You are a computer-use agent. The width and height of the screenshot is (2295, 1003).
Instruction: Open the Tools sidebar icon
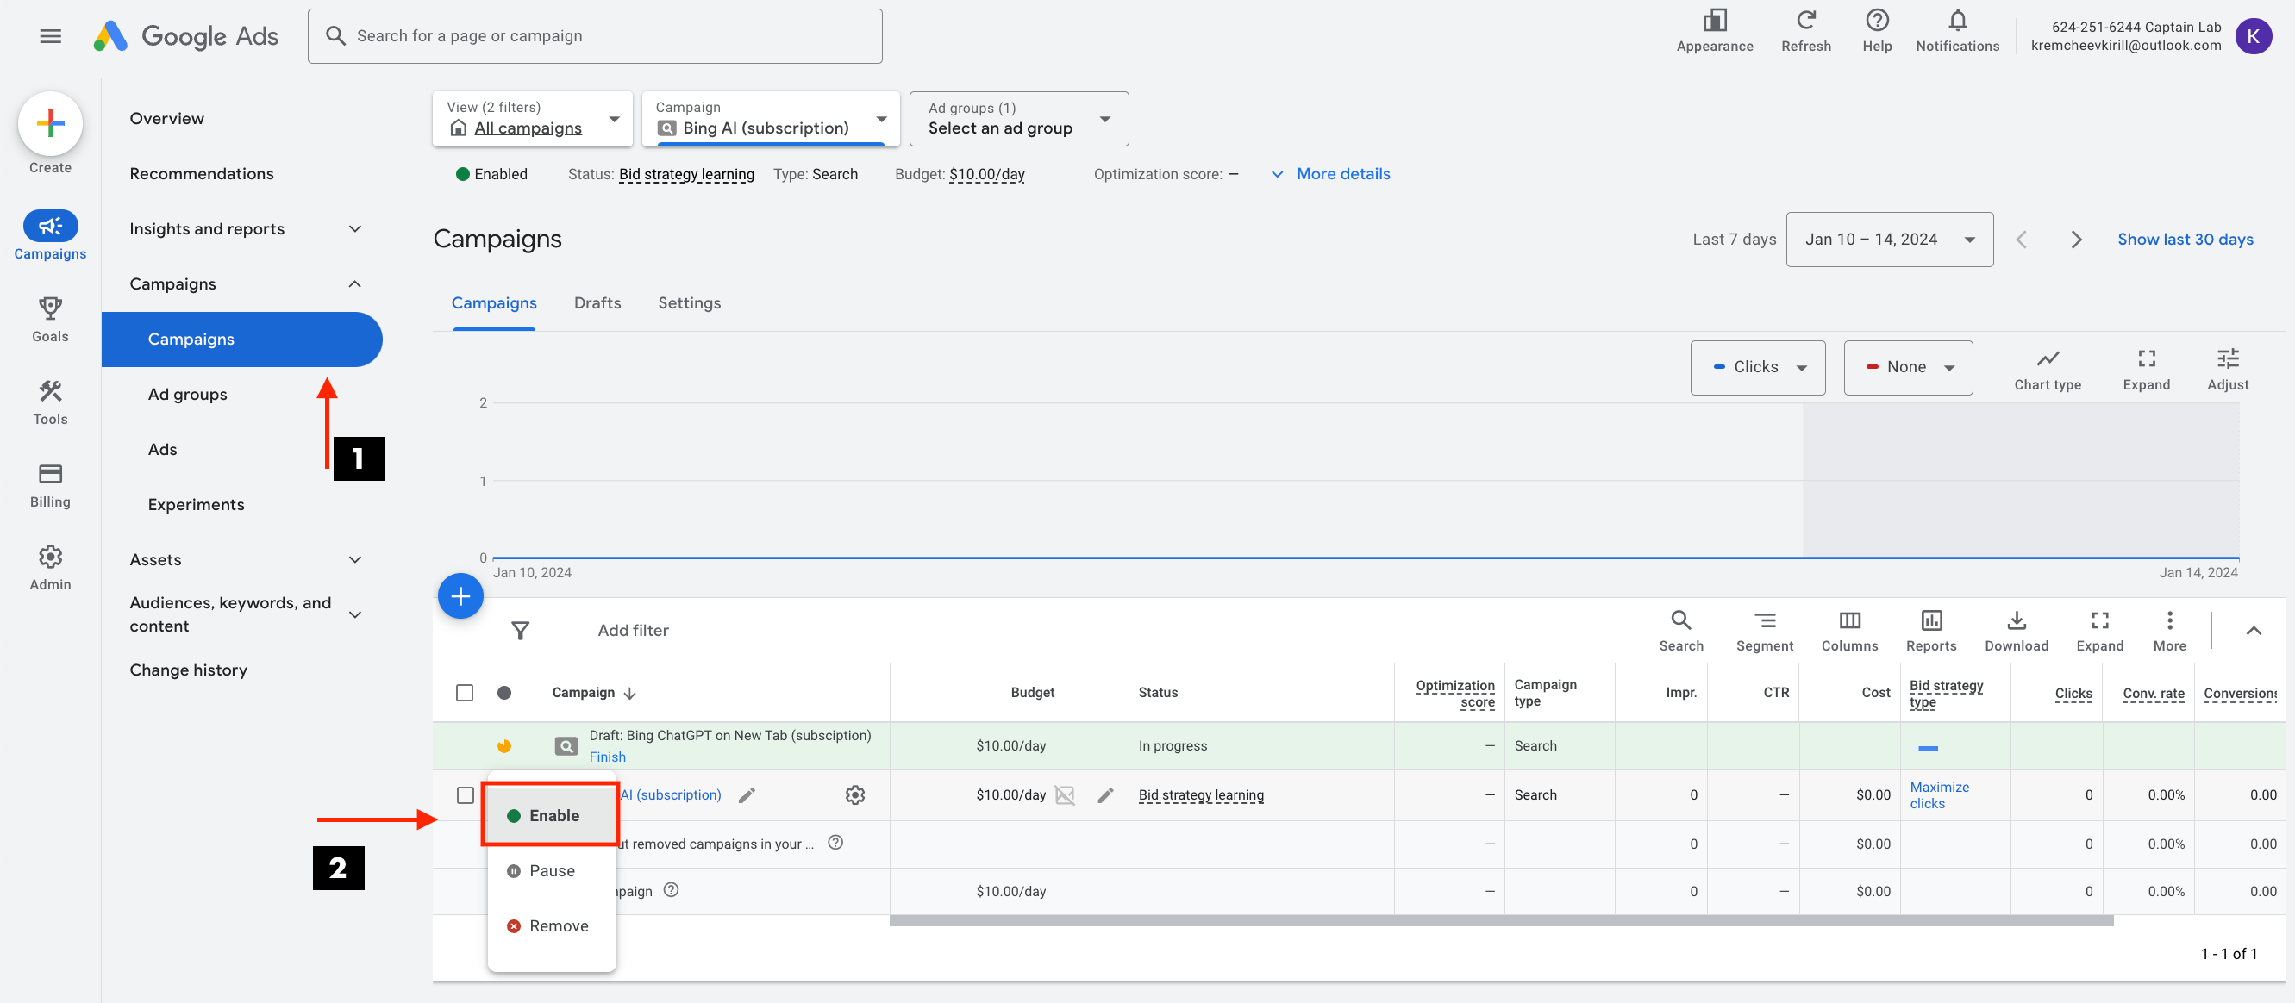(50, 392)
